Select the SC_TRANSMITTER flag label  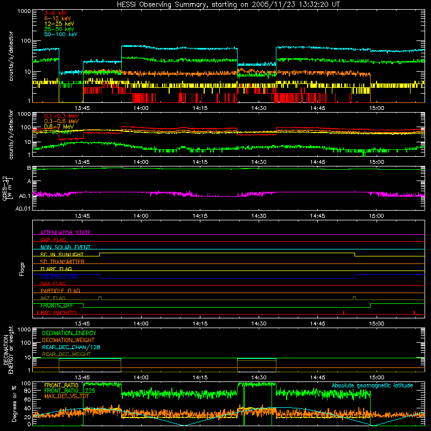[x=62, y=262]
